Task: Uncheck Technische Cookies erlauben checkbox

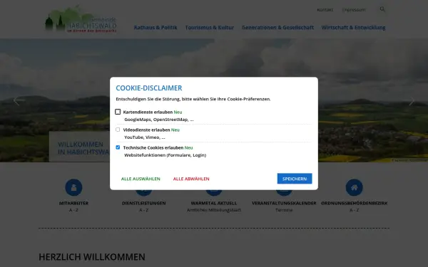Action: point(118,147)
